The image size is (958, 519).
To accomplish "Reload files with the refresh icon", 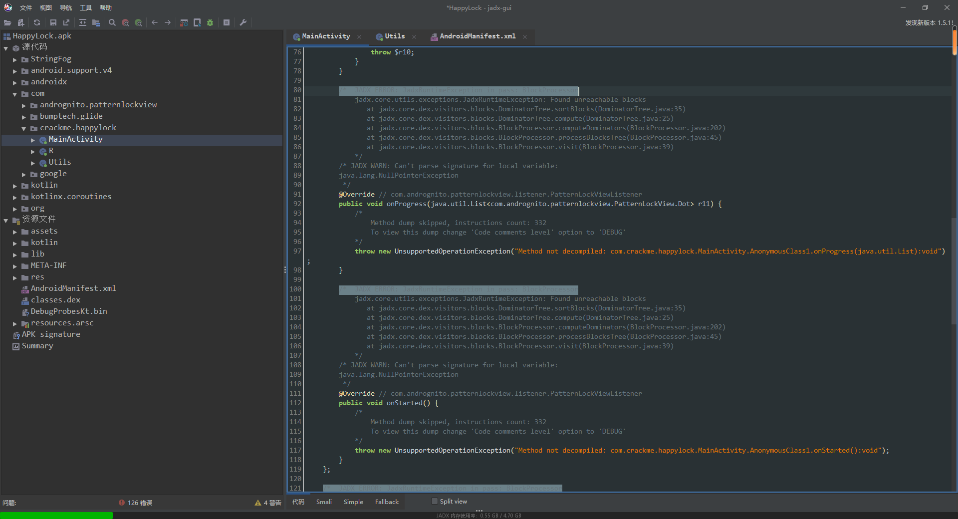I will click(37, 22).
